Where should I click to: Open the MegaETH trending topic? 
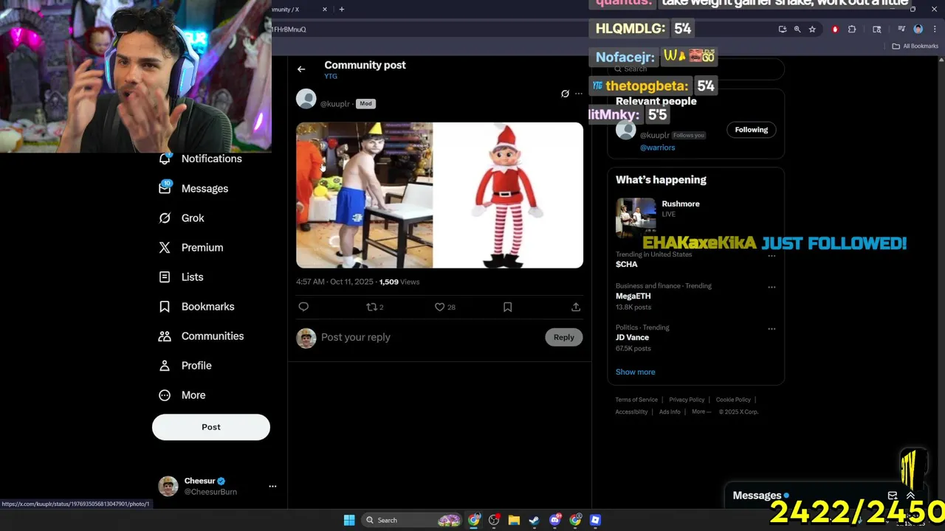(633, 296)
